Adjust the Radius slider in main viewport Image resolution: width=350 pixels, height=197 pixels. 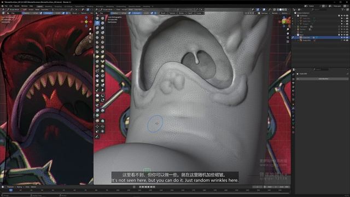tap(119, 13)
